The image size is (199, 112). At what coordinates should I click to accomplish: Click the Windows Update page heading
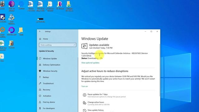pyautogui.click(x=95, y=39)
